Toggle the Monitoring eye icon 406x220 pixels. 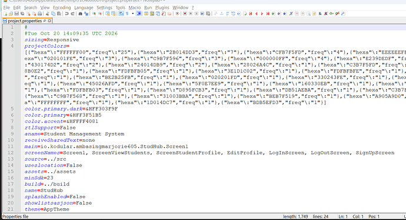(177, 14)
